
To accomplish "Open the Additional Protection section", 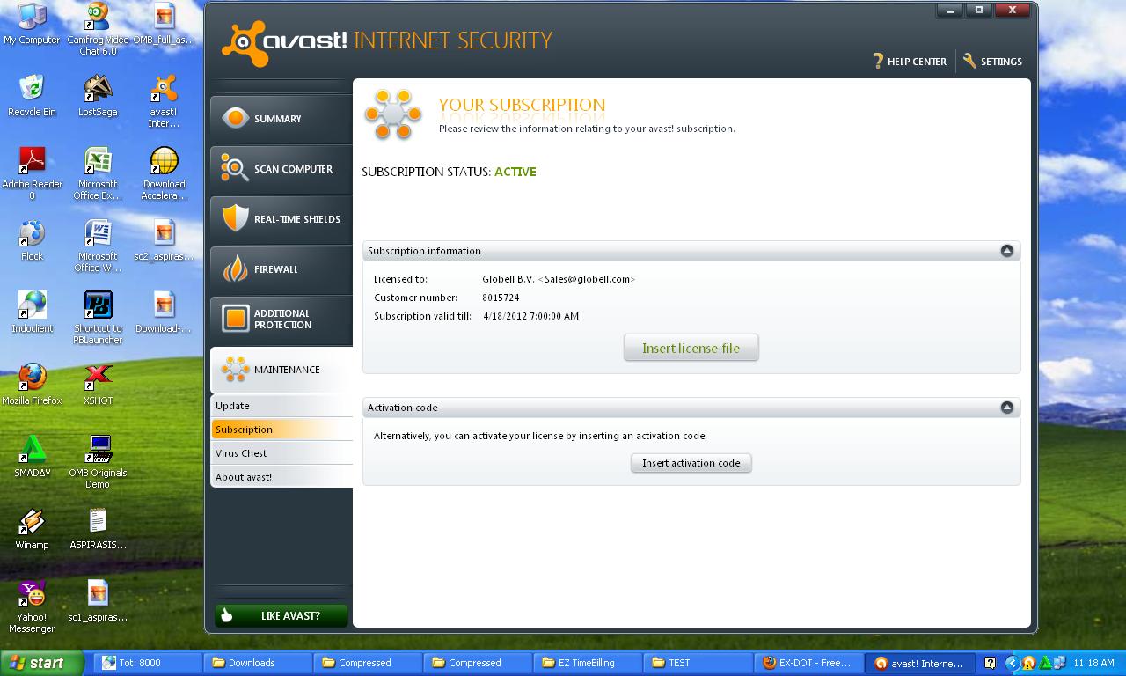I will (281, 320).
